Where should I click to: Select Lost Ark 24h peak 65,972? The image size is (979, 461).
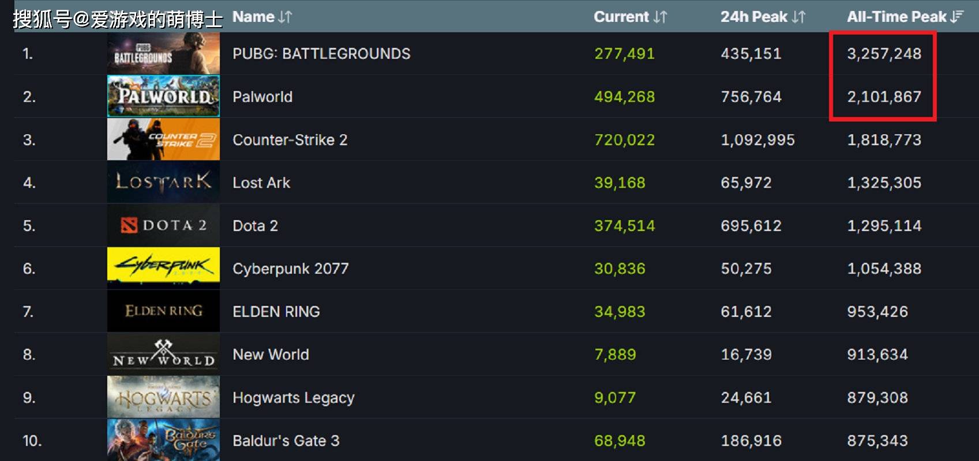coord(746,183)
